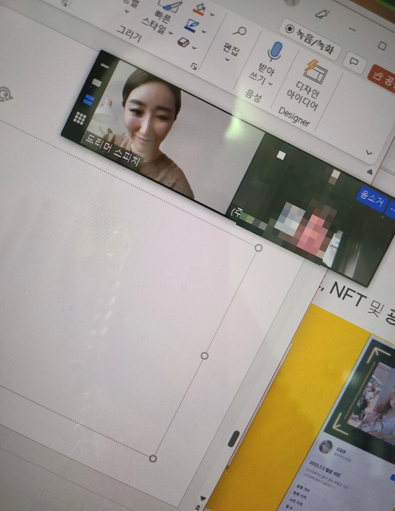
Task: Switch Zoom panel to single-video view
Action: coord(97,83)
